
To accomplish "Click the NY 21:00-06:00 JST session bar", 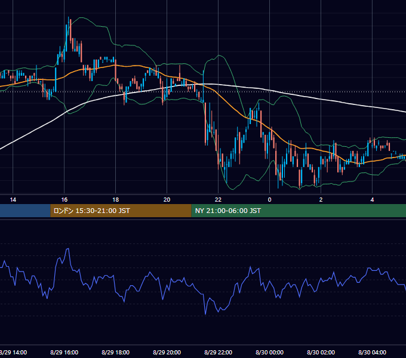I will 299,211.
